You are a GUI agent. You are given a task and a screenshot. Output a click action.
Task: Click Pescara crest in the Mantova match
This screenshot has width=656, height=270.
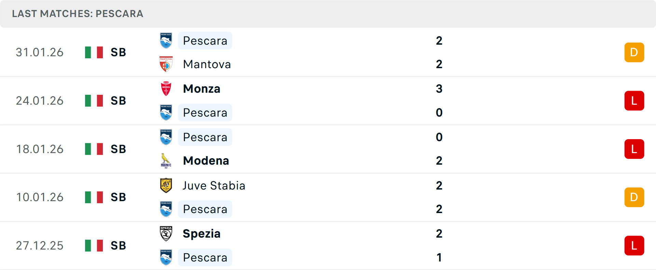tap(166, 41)
